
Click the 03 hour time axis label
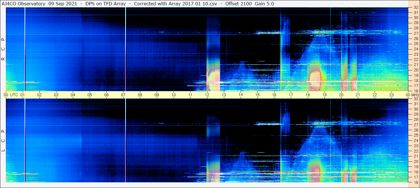click(56, 95)
